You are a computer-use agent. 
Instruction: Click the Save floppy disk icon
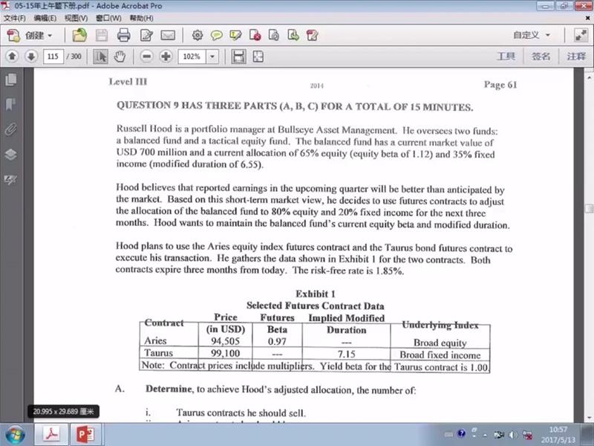click(102, 36)
